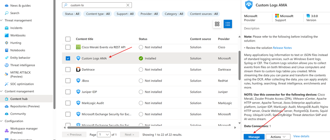This screenshot has width=330, height=140.
Task: Click the Repositories cloud icon
Action: coord(7,106)
